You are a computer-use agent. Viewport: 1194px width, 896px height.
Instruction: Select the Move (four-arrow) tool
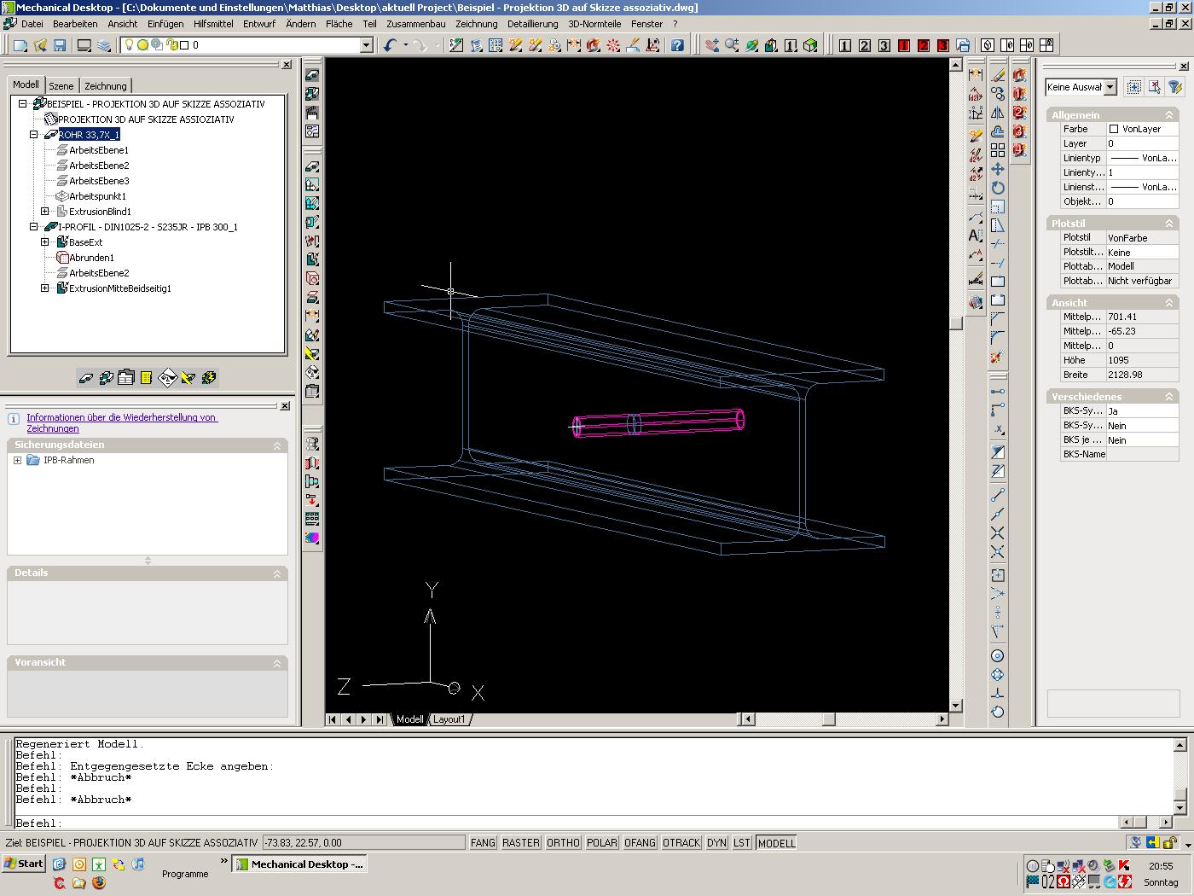(x=998, y=169)
